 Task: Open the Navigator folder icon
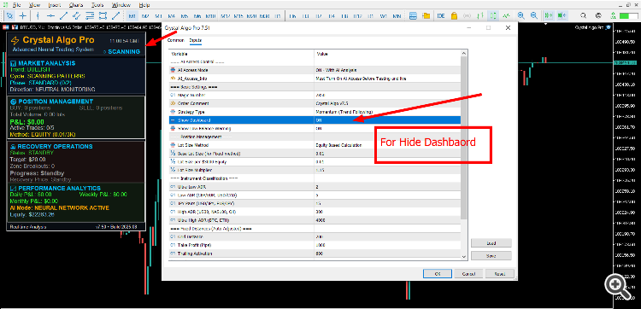(x=426, y=16)
